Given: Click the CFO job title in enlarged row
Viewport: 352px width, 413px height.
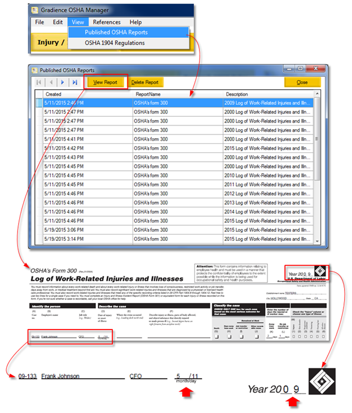Looking at the screenshot, I should (x=135, y=376).
